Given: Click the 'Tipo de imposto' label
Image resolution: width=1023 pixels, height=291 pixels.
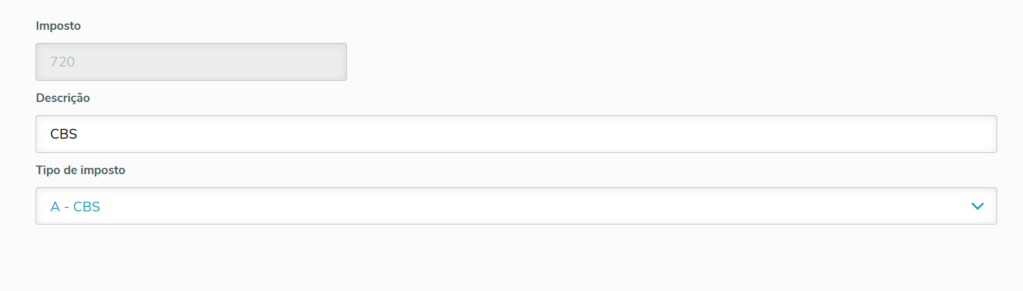Looking at the screenshot, I should click(81, 170).
